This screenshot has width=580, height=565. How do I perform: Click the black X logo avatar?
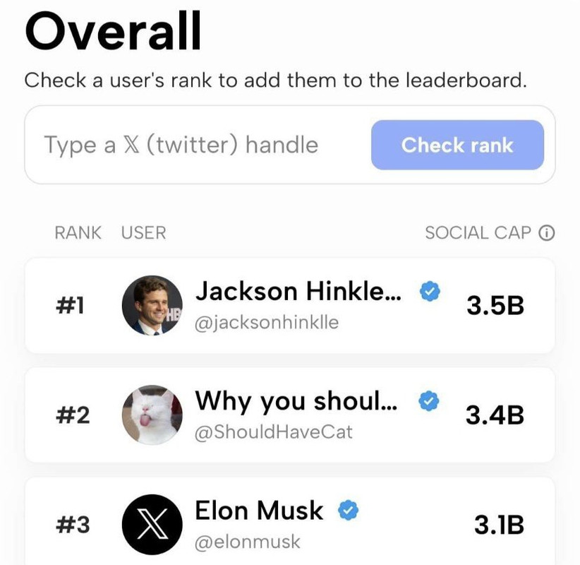click(152, 525)
